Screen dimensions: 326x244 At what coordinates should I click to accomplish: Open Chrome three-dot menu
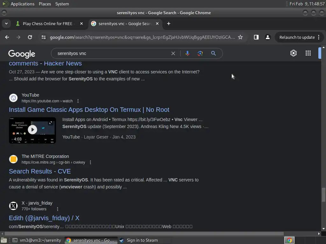(319, 37)
